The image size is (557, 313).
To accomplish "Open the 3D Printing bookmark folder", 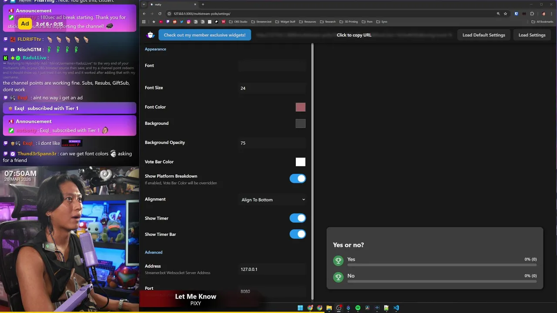I will click(349, 22).
